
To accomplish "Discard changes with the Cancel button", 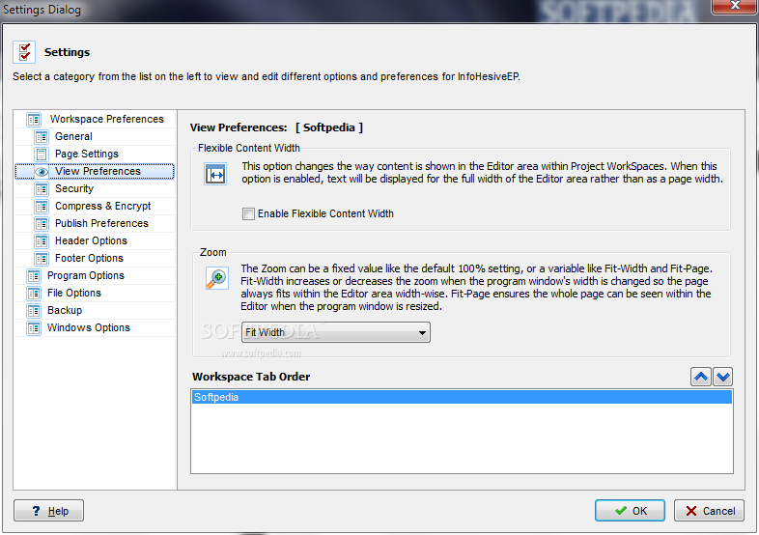I will 709,511.
